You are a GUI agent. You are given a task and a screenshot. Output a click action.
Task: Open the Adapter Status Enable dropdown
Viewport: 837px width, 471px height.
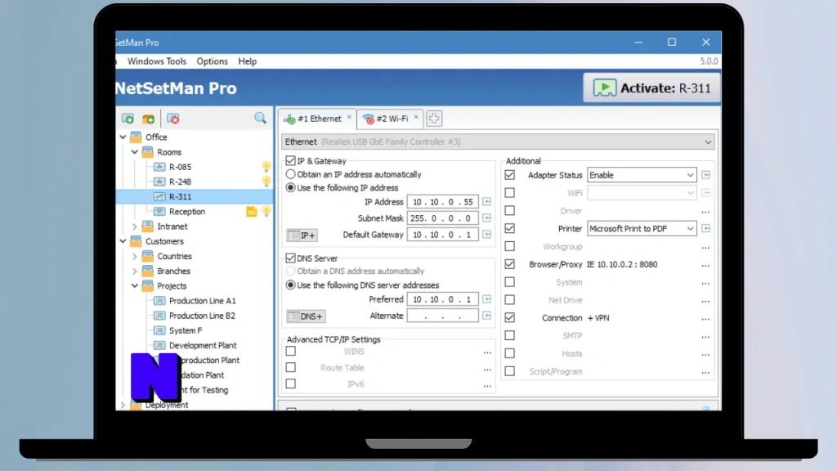pos(642,175)
